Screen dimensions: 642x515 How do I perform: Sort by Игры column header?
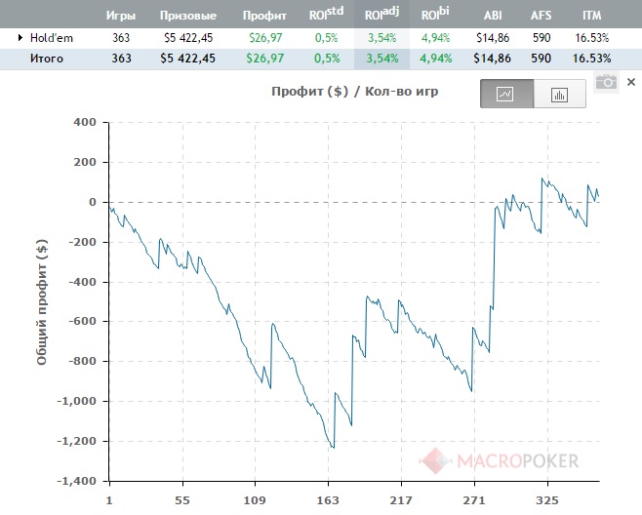click(x=120, y=16)
